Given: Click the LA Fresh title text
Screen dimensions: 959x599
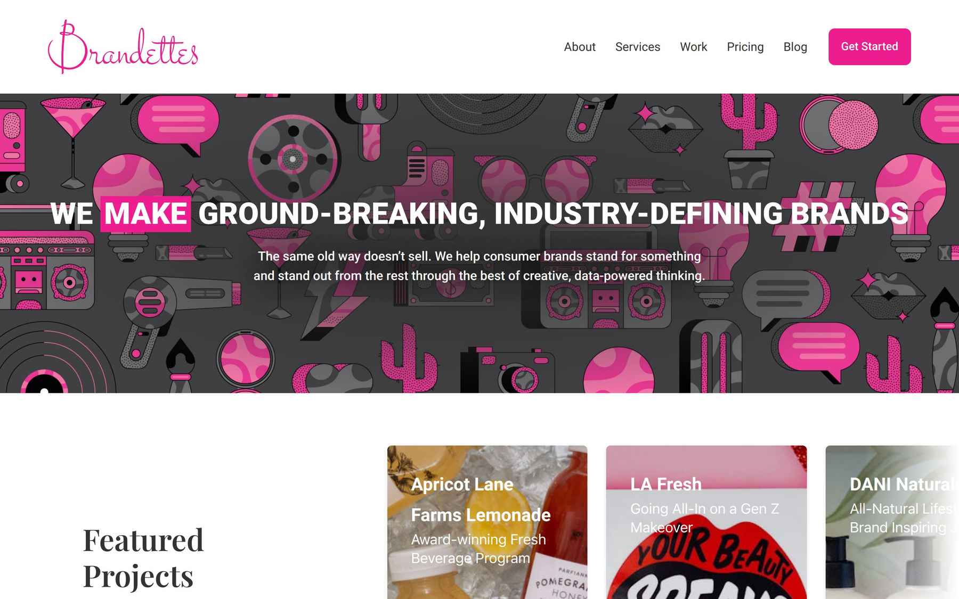Looking at the screenshot, I should 666,484.
